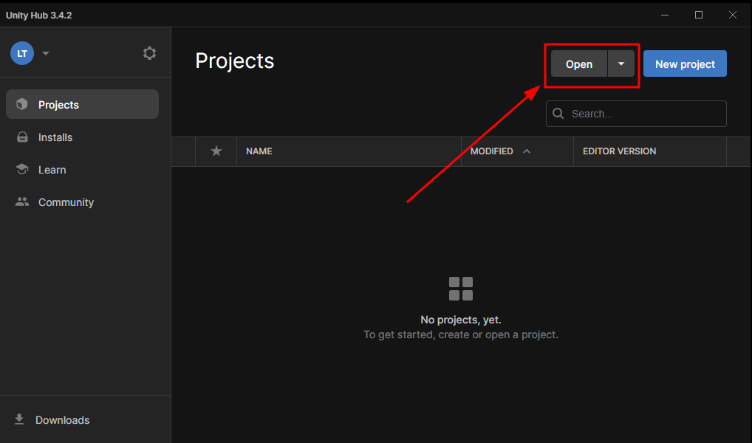This screenshot has width=752, height=443.
Task: Close the Unity Hub window
Action: click(x=733, y=15)
